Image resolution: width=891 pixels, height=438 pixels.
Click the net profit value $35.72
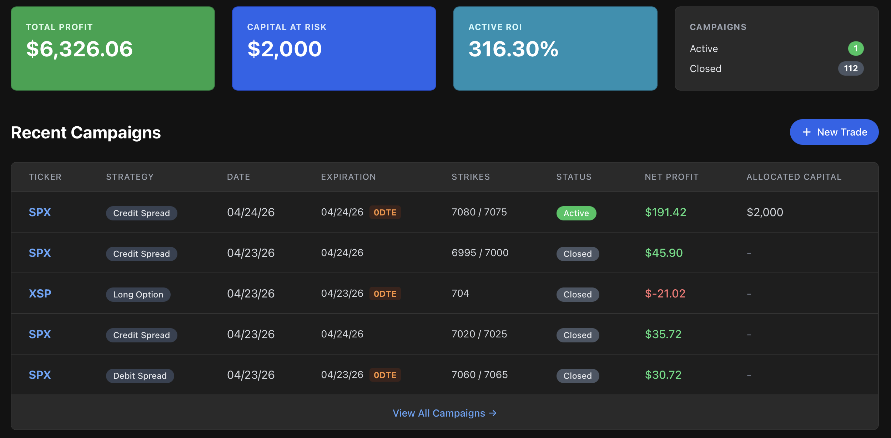(x=663, y=334)
